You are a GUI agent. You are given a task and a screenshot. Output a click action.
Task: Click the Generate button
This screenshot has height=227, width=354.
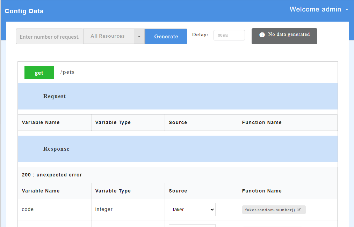pyautogui.click(x=166, y=36)
